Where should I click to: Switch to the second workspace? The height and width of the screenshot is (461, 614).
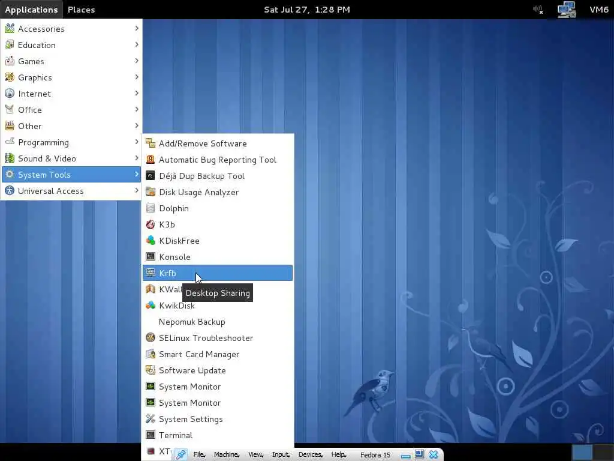(603, 453)
